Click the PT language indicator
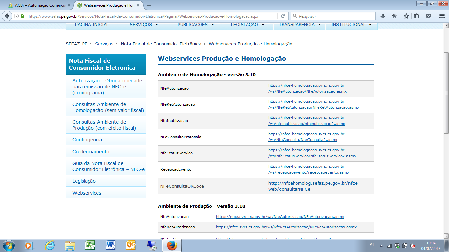 (x=372, y=245)
